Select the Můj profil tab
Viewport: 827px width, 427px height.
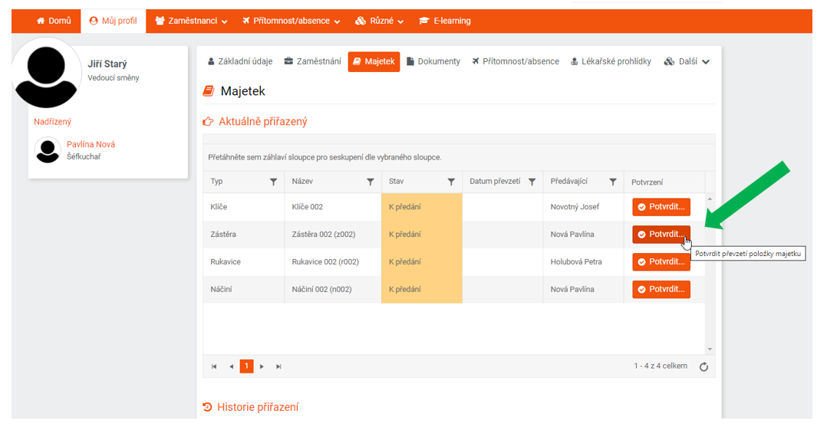(x=114, y=21)
